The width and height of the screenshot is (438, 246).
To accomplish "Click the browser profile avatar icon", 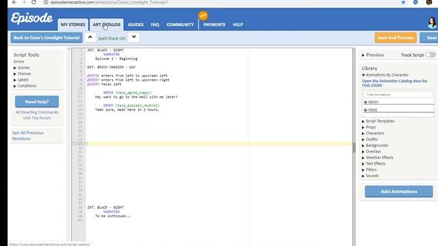I will 429,2.
